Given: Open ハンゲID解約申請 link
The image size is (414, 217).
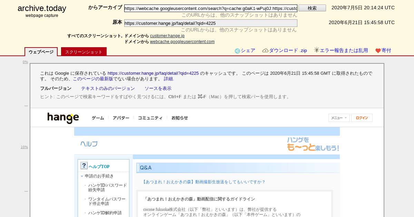Looking at the screenshot, I should coord(105,213).
